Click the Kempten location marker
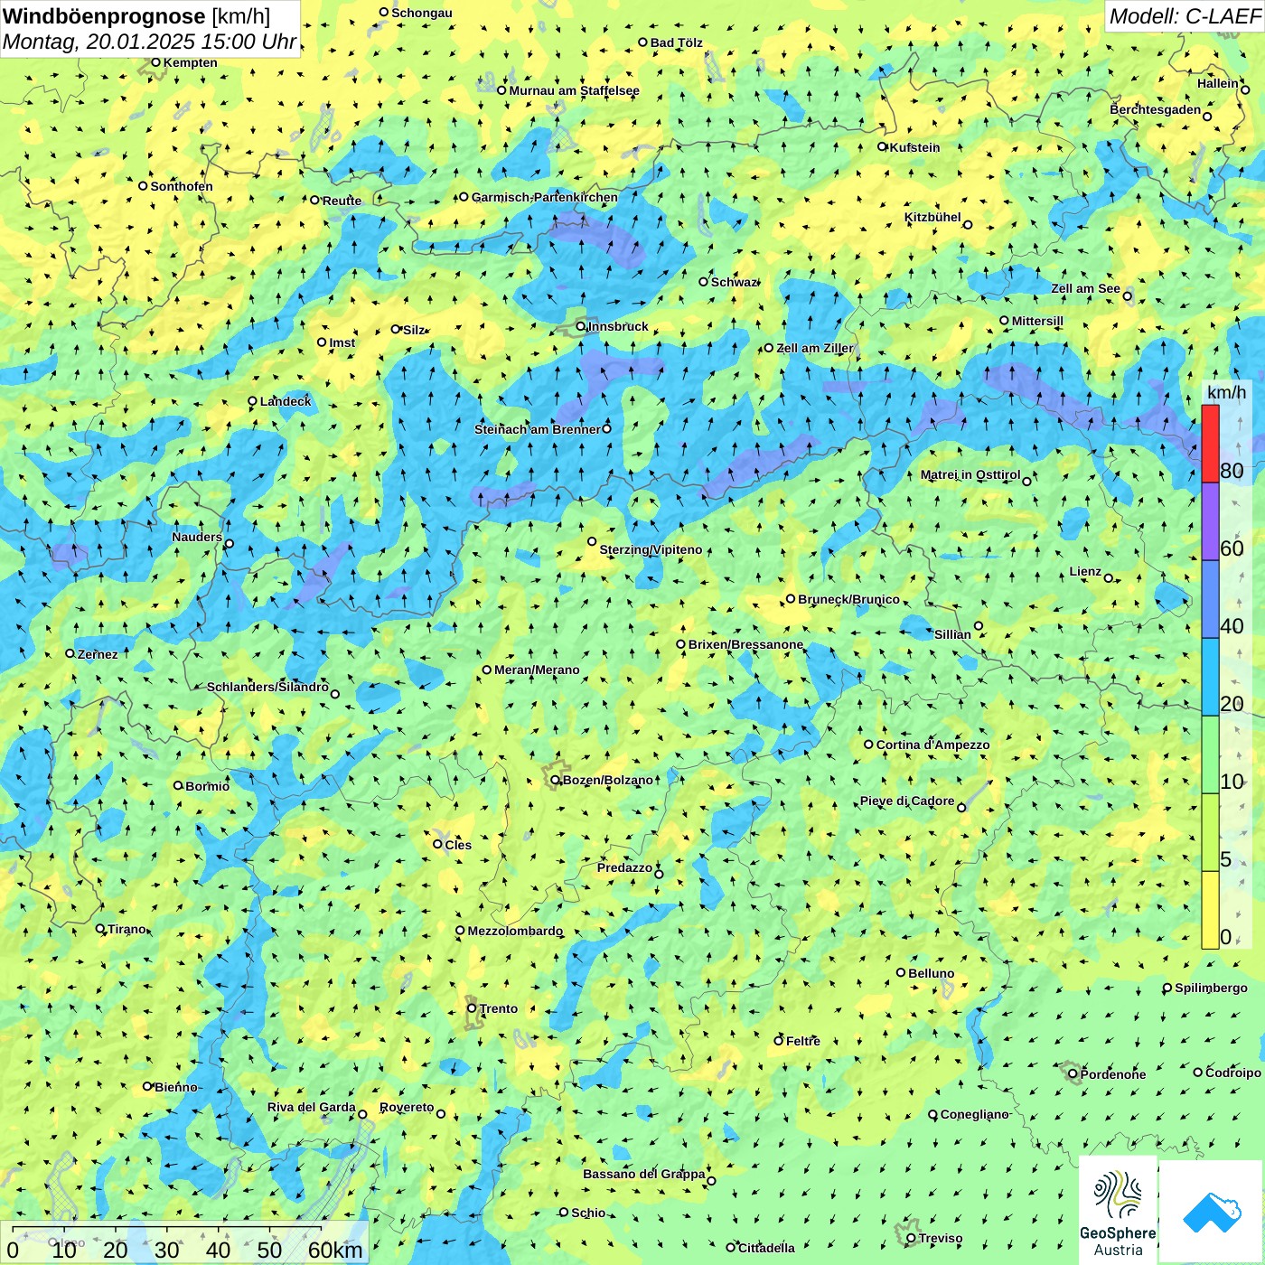1265x1265 pixels. [155, 62]
